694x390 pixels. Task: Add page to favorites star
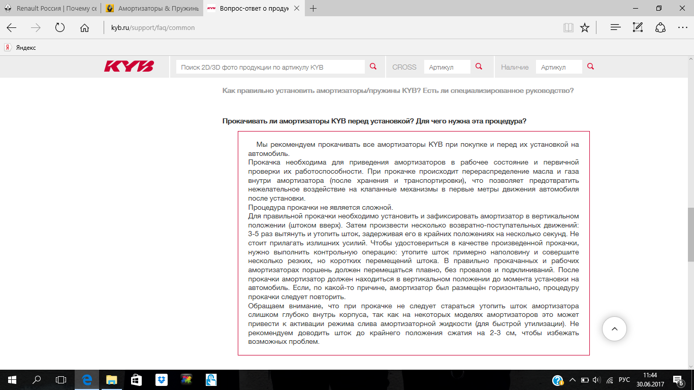click(585, 27)
